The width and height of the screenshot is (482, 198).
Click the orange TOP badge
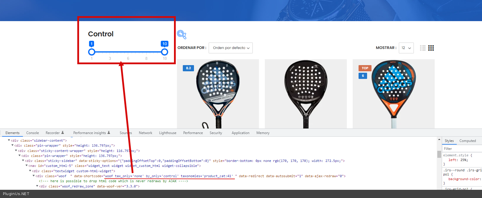click(365, 68)
